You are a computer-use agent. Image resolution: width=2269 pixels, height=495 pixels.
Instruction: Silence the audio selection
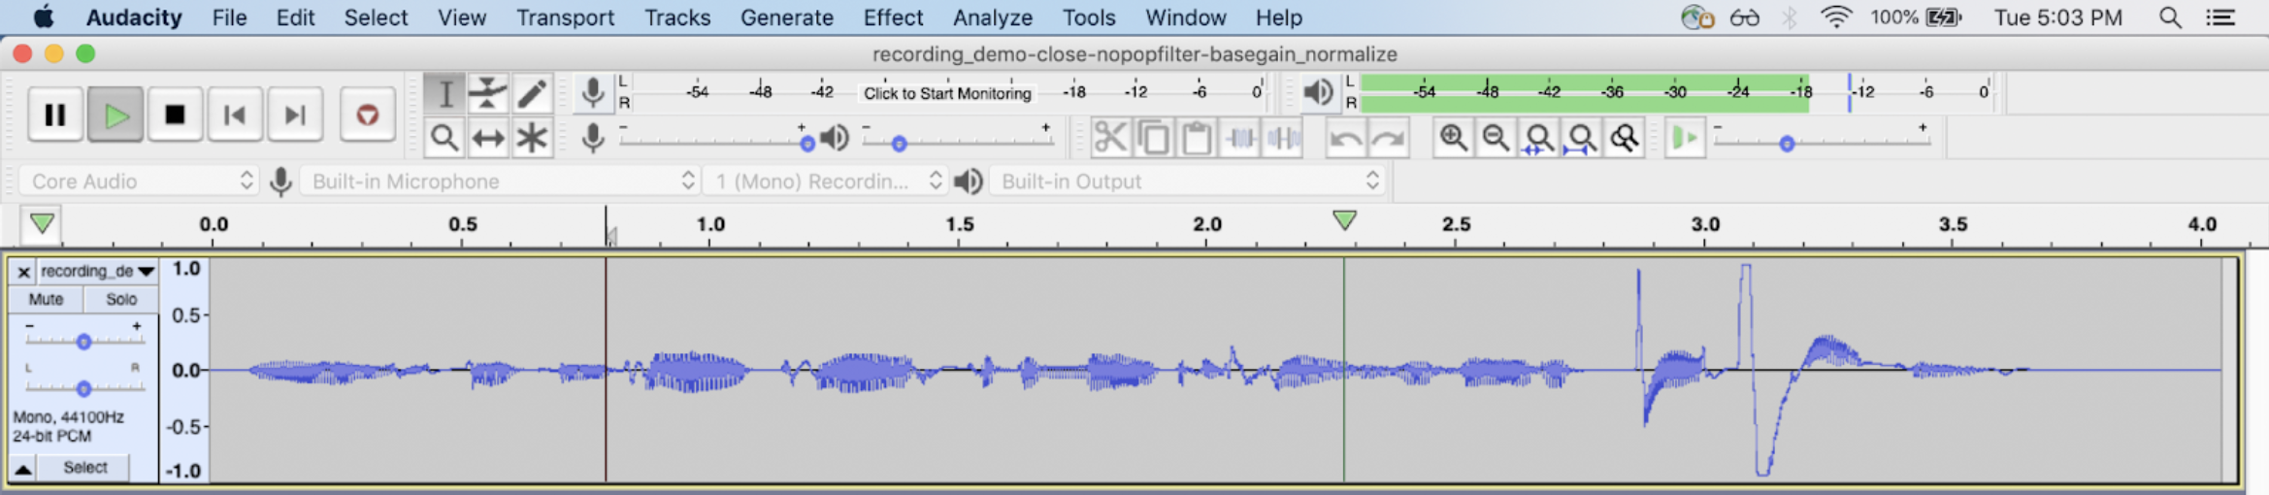pyautogui.click(x=1283, y=138)
